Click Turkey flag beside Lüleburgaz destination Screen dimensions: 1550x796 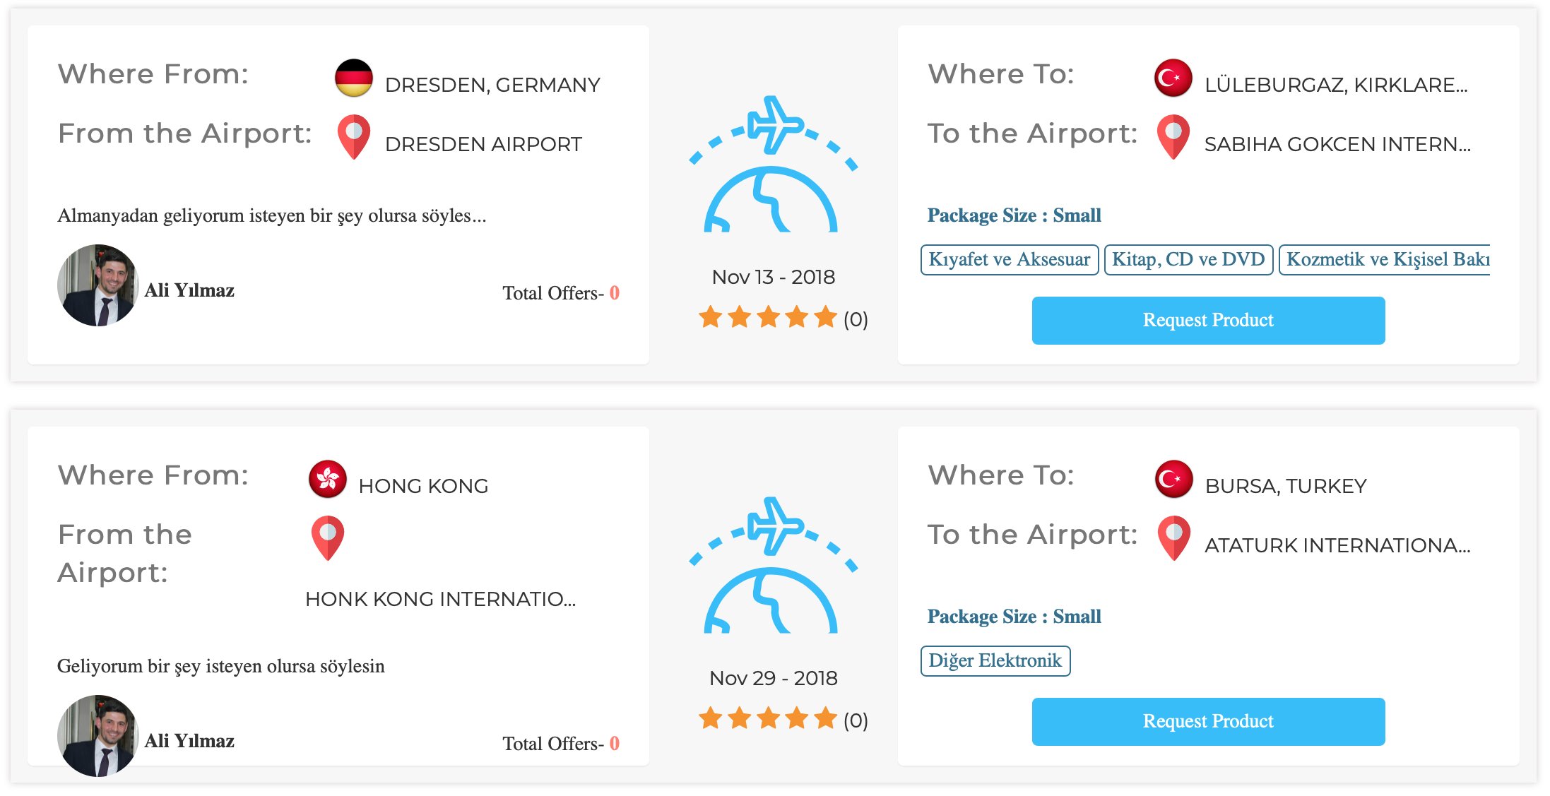(x=1173, y=78)
